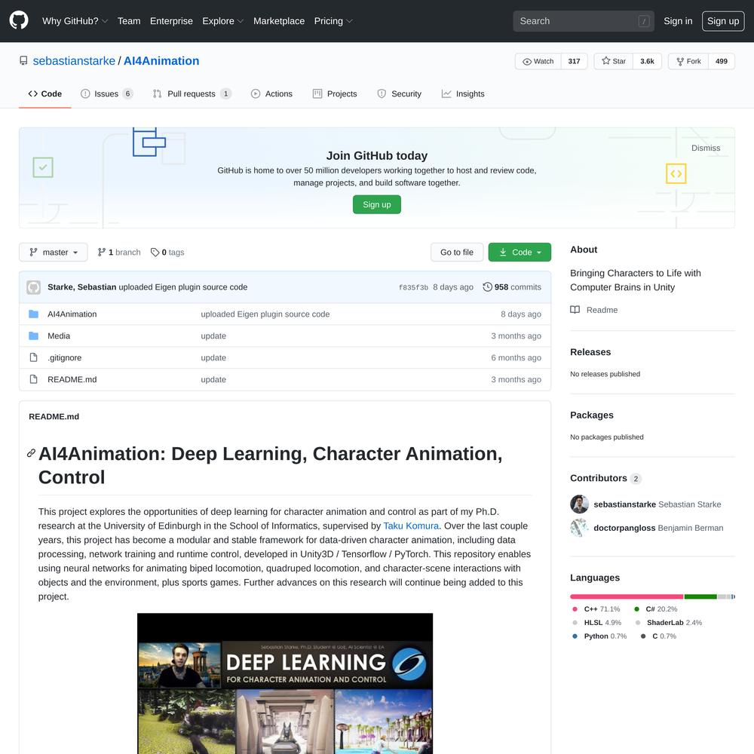Switch to the Insights tab
The width and height of the screenshot is (754, 754).
click(463, 93)
